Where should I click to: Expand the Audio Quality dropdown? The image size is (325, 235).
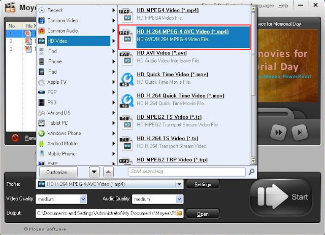tap(179, 199)
